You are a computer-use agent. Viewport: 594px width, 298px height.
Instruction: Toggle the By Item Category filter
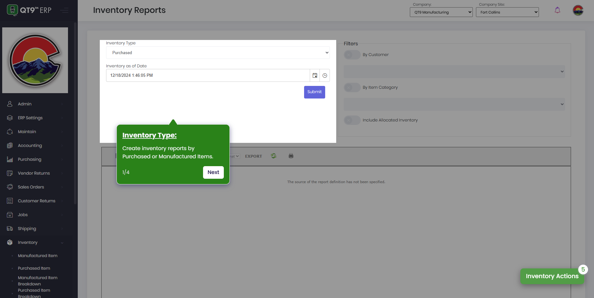tap(352, 87)
